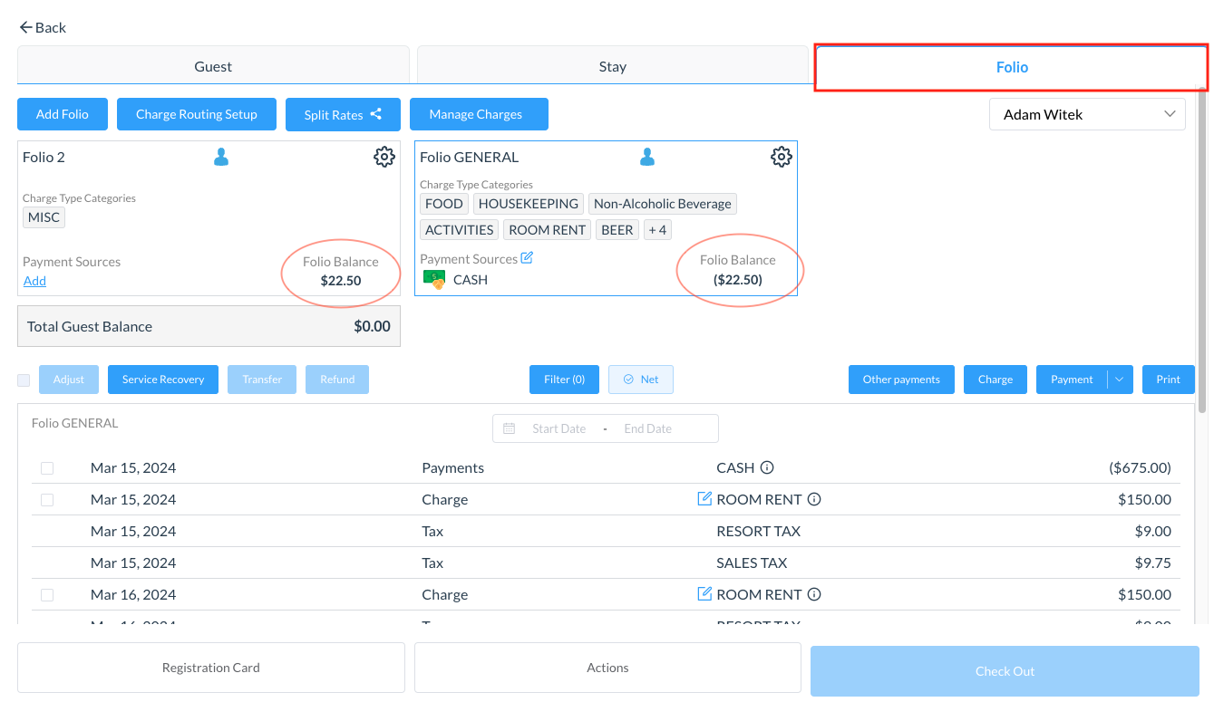Screen dimensions: 1214x702
Task: Click the Add payment source link
Action: (x=34, y=281)
